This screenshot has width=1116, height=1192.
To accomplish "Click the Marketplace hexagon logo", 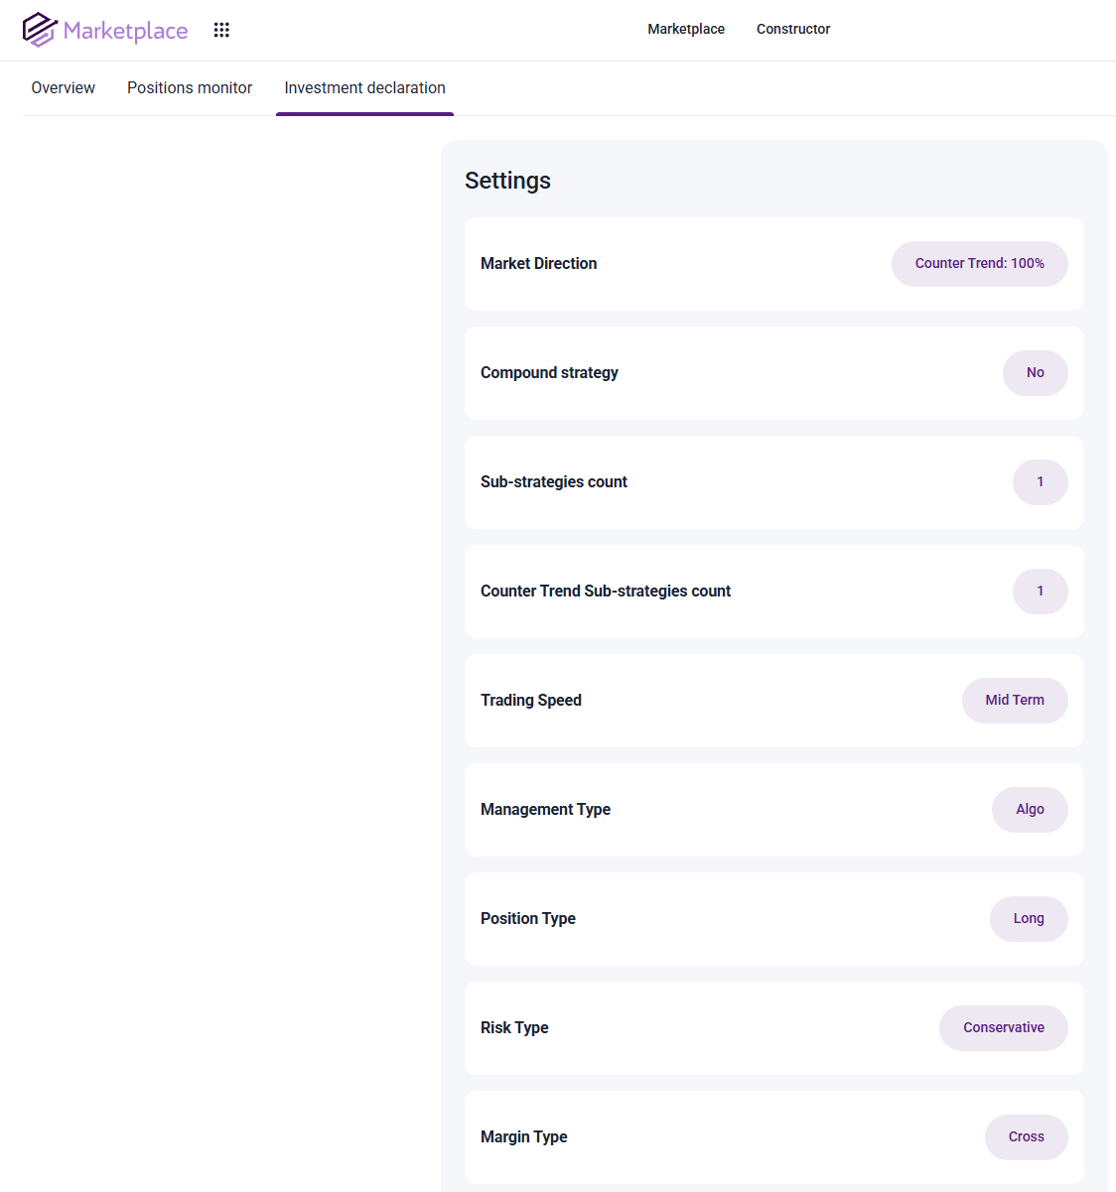I will click(40, 30).
